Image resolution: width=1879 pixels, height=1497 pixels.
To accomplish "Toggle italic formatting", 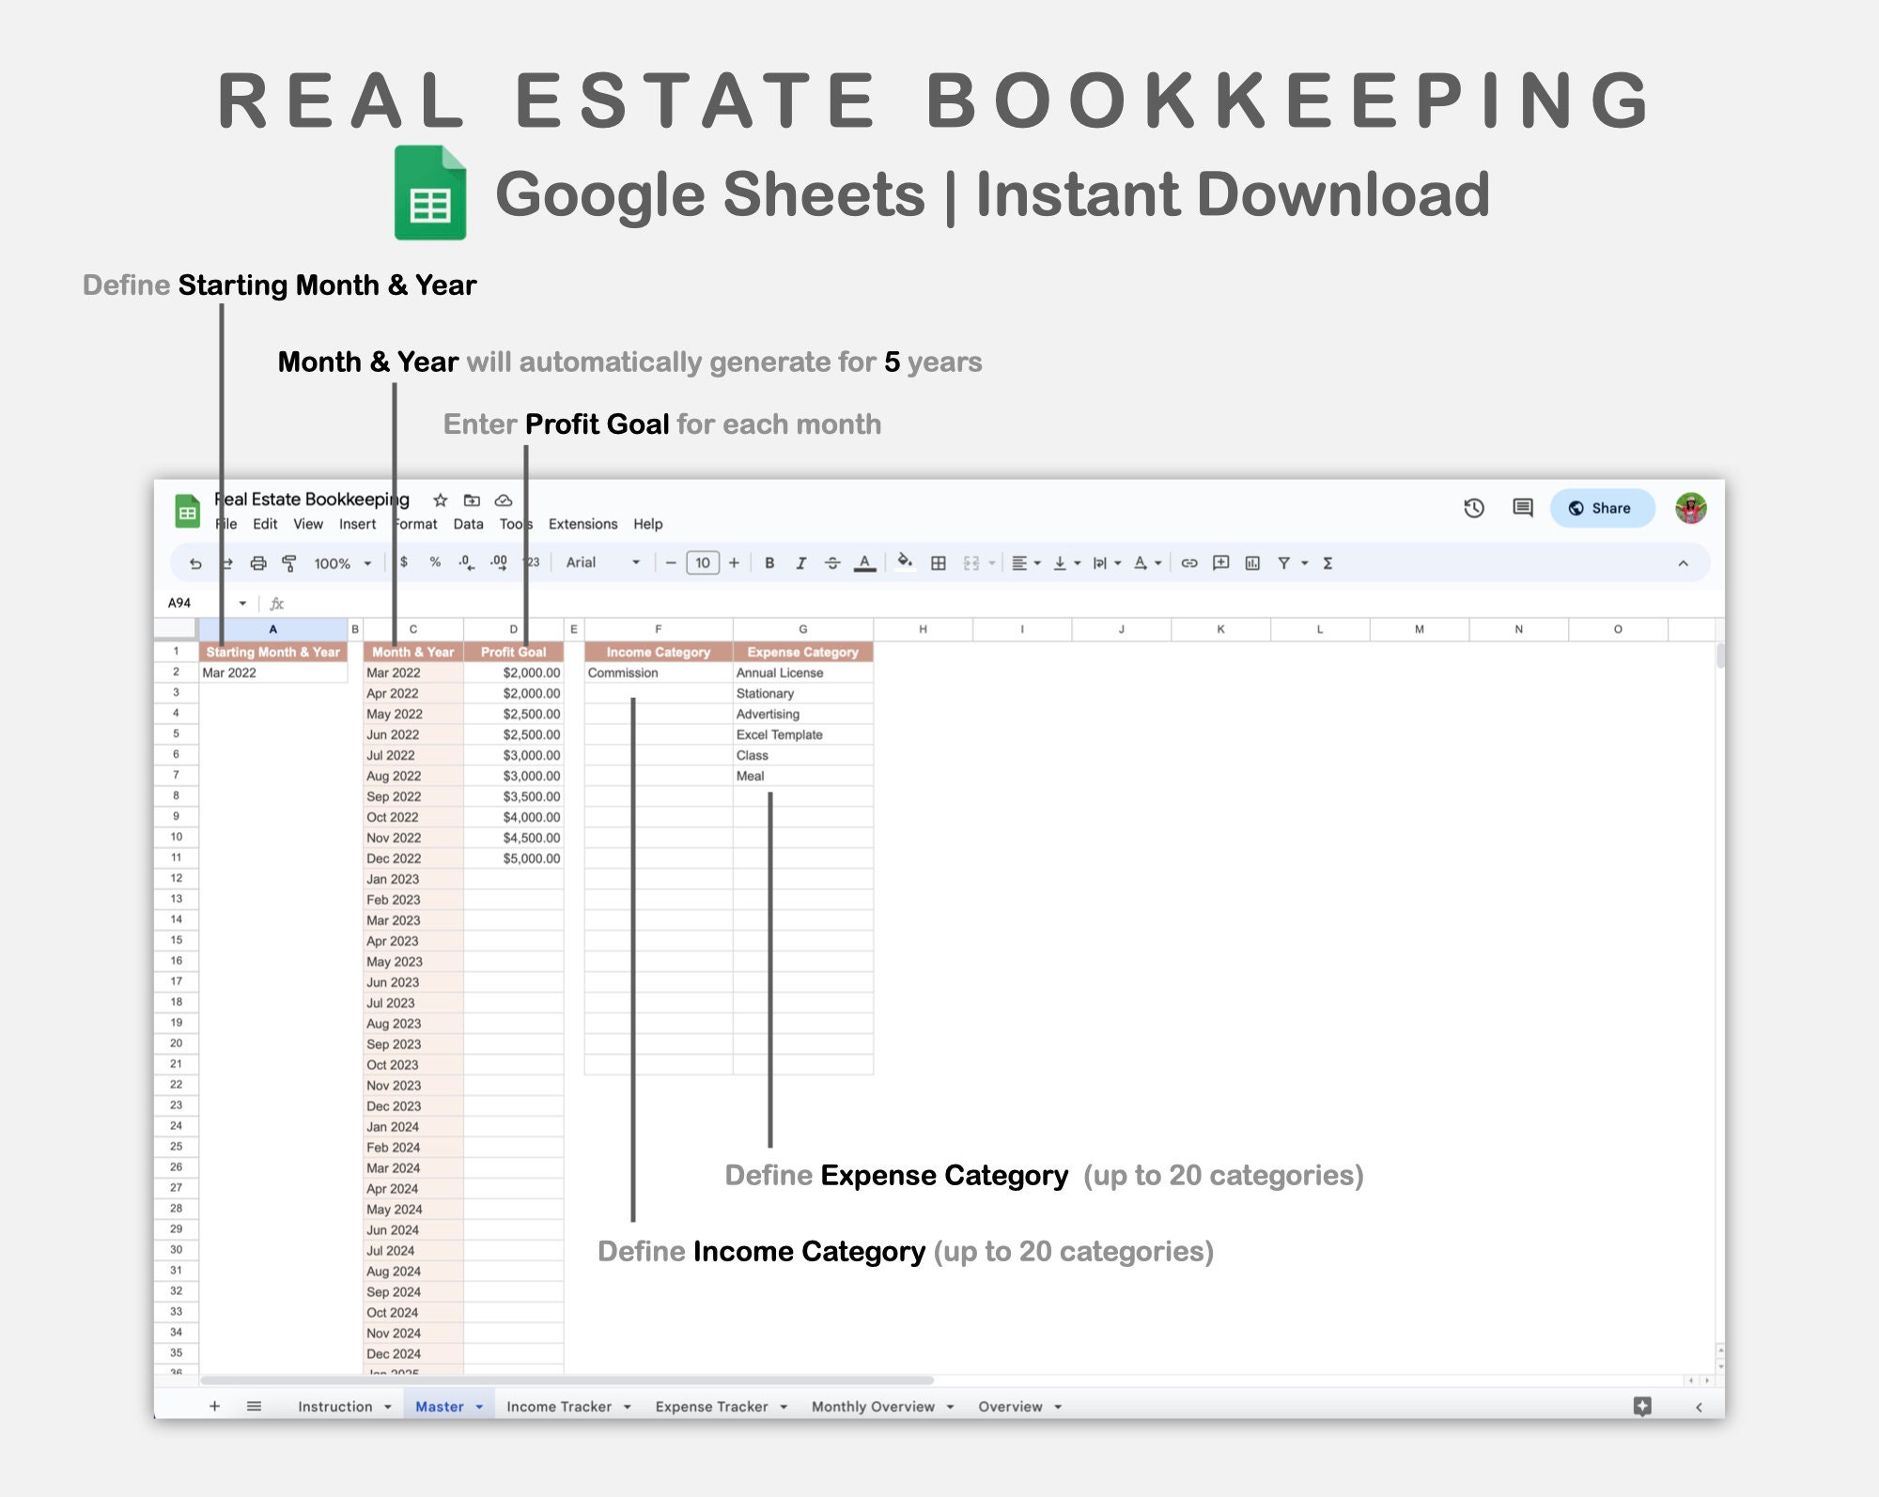I will [x=800, y=563].
